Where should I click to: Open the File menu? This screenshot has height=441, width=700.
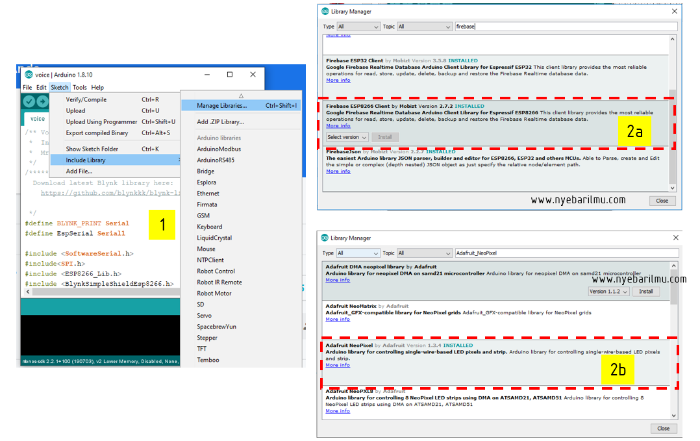coord(27,88)
